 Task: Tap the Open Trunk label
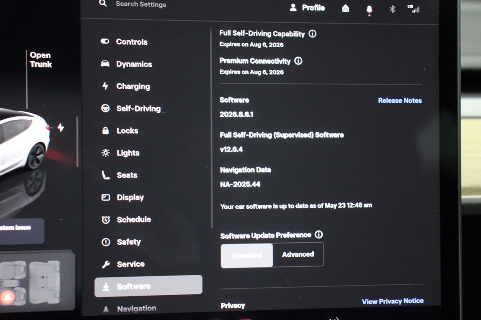pyautogui.click(x=40, y=60)
